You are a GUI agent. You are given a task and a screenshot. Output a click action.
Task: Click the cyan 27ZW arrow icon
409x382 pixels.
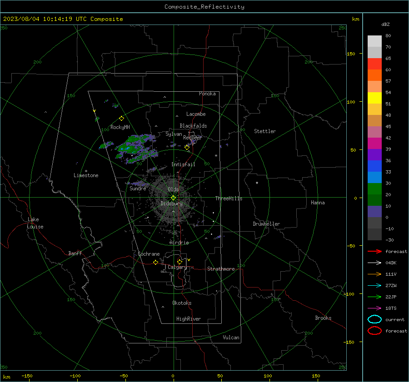coord(374,286)
